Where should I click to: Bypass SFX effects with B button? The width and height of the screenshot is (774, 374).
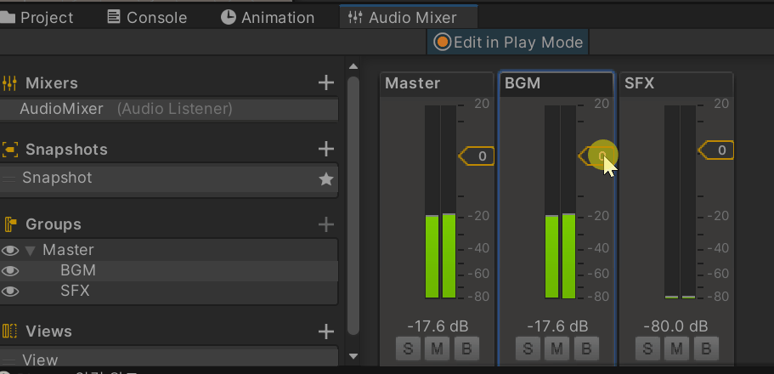(x=706, y=348)
